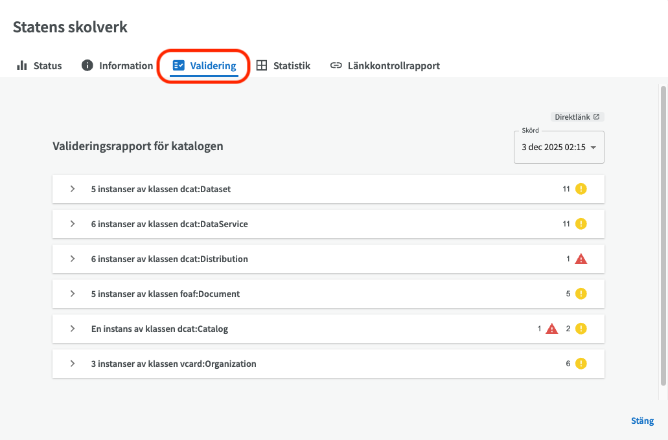The width and height of the screenshot is (668, 440).
Task: Click the yellow warning icon on vcard:Organization row
Action: [x=581, y=364]
